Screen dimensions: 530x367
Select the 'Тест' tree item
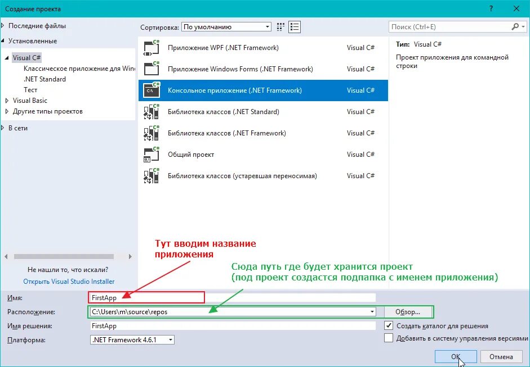30,90
